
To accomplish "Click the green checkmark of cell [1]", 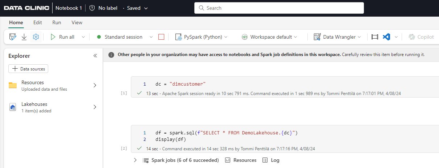I will click(x=139, y=93).
